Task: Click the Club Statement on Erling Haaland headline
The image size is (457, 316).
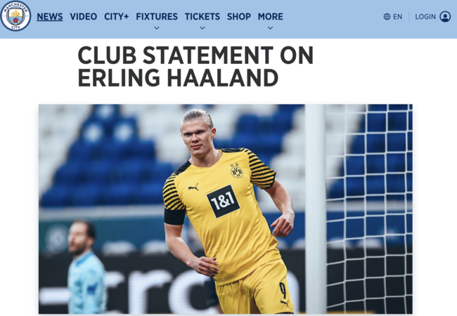Action: (x=195, y=66)
